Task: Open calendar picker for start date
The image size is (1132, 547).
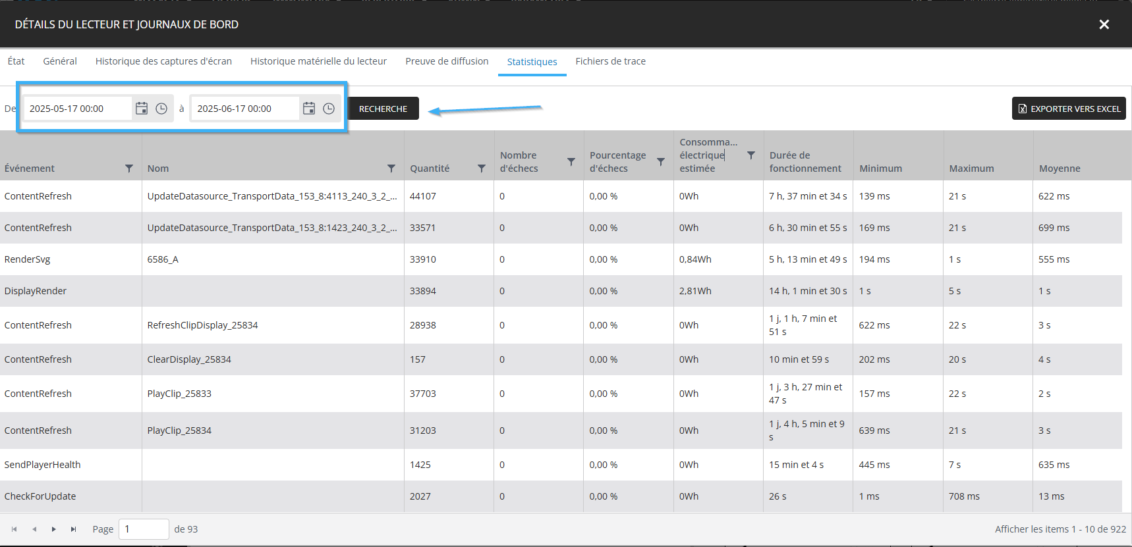Action: point(142,109)
